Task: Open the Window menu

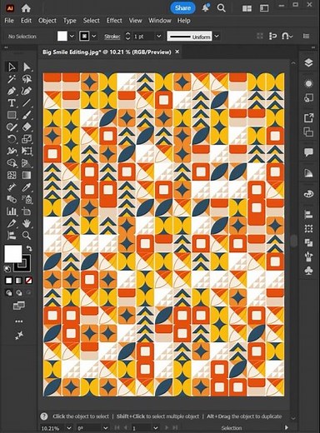Action: (160, 21)
